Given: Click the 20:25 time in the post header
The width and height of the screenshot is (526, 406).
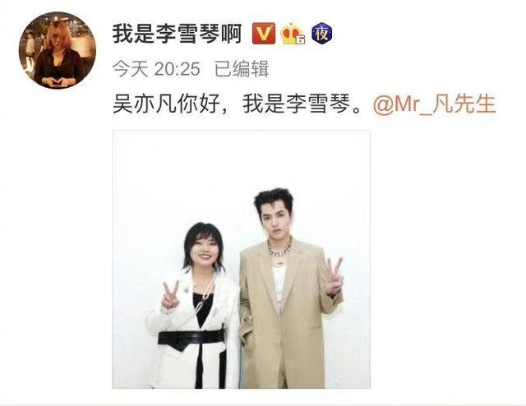Looking at the screenshot, I should (178, 69).
